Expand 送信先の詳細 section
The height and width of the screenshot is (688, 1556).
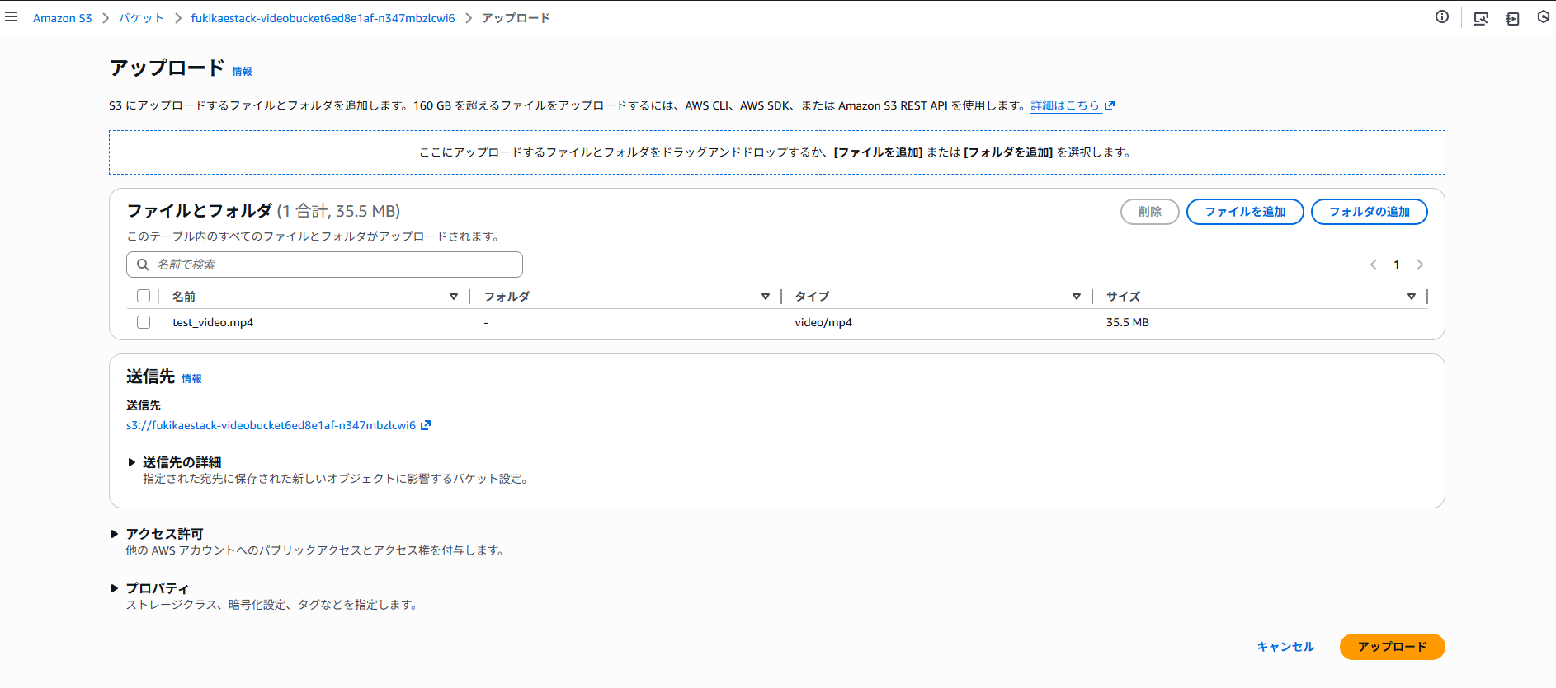(131, 462)
